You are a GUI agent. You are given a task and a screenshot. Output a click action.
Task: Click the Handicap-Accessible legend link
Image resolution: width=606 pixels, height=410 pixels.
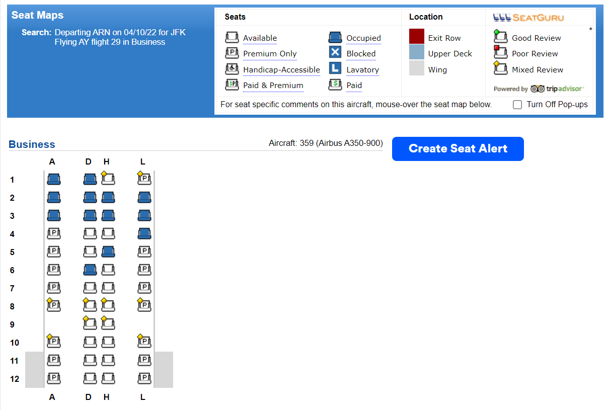pyautogui.click(x=281, y=70)
